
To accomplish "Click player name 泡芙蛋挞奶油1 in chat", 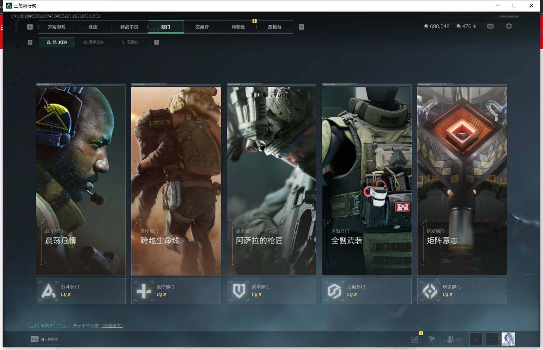I will pyautogui.click(x=55, y=326).
